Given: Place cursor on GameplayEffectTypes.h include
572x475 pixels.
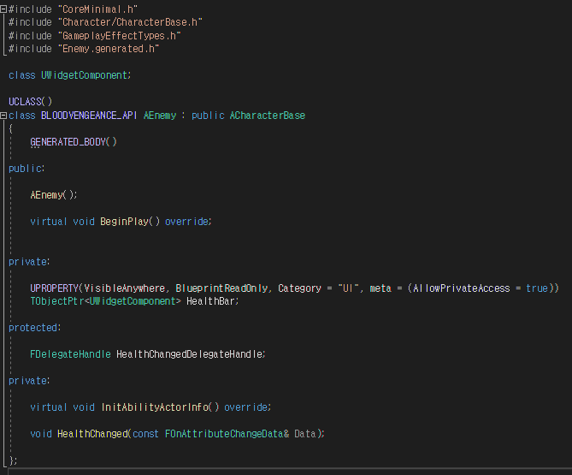Looking at the screenshot, I should (x=120, y=36).
